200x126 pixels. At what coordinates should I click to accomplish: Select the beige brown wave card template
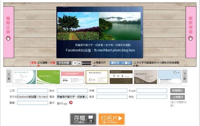145,77
